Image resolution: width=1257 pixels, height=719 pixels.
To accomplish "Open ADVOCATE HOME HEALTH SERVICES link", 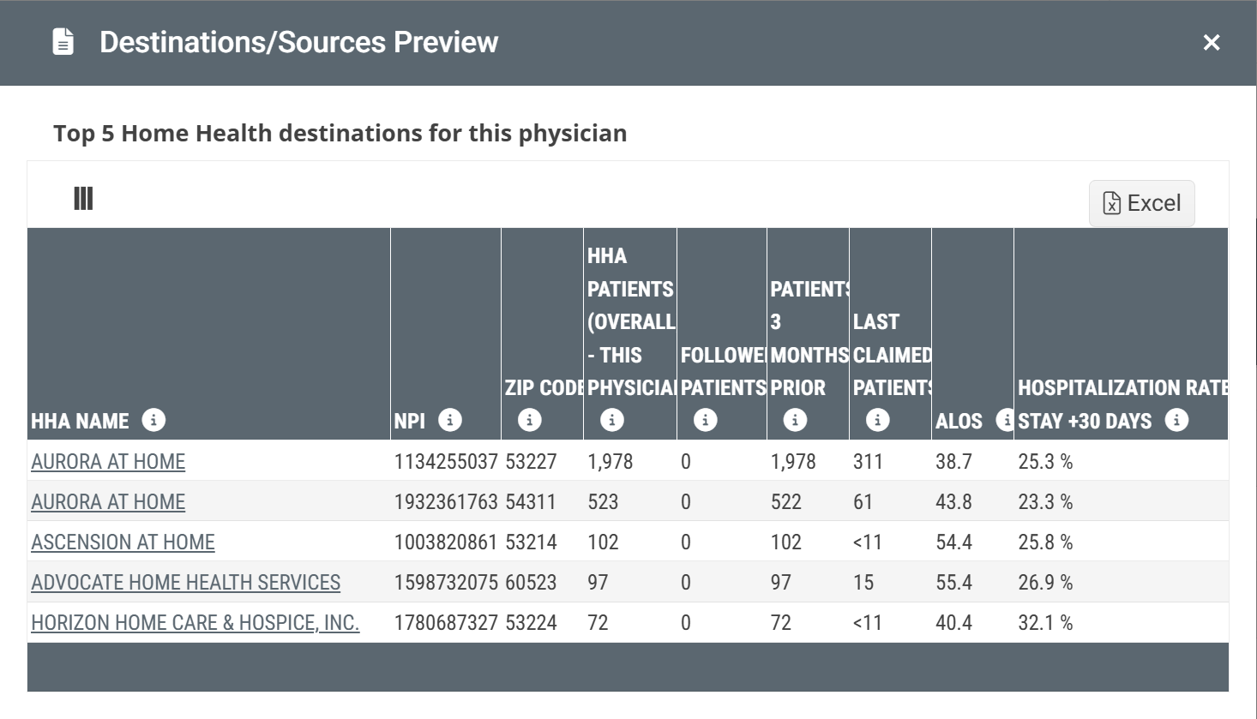I will (185, 582).
